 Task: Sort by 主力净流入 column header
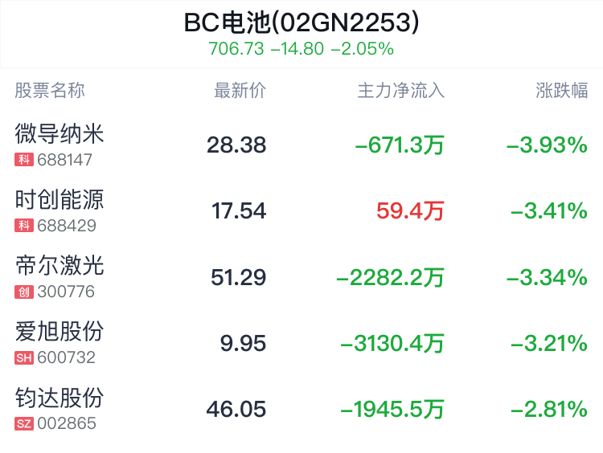(x=401, y=91)
